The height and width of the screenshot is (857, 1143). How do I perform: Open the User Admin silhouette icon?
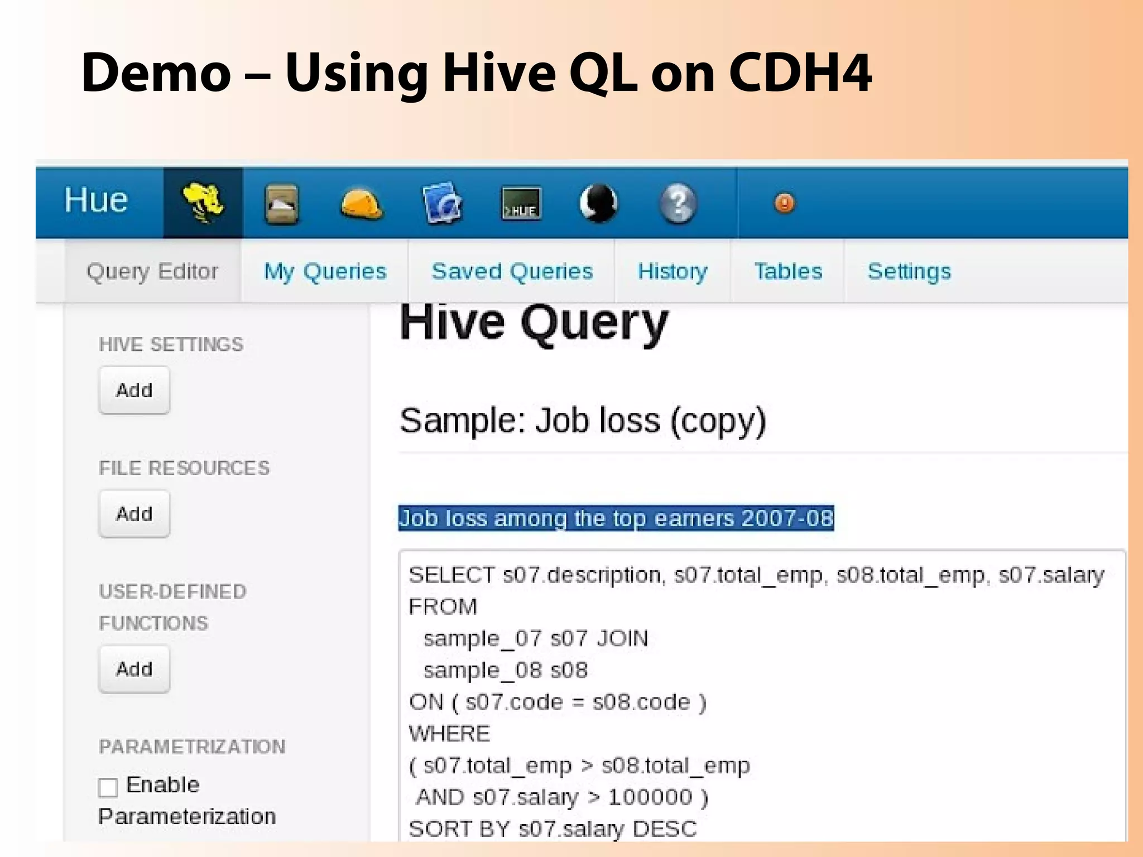point(599,203)
